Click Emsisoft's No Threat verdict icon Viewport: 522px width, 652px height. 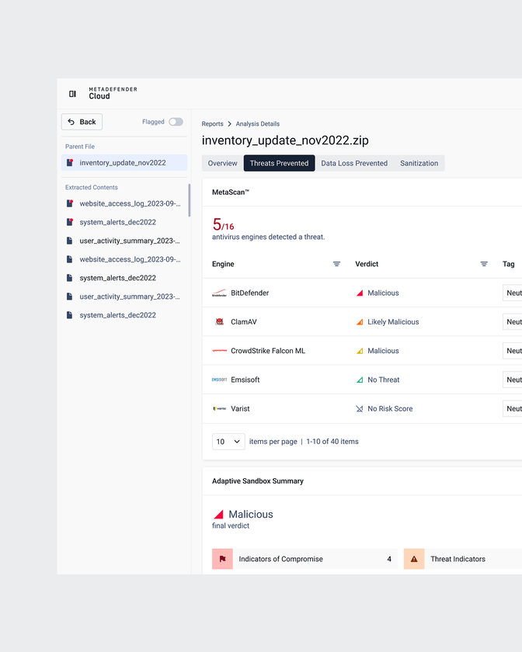[x=360, y=380]
